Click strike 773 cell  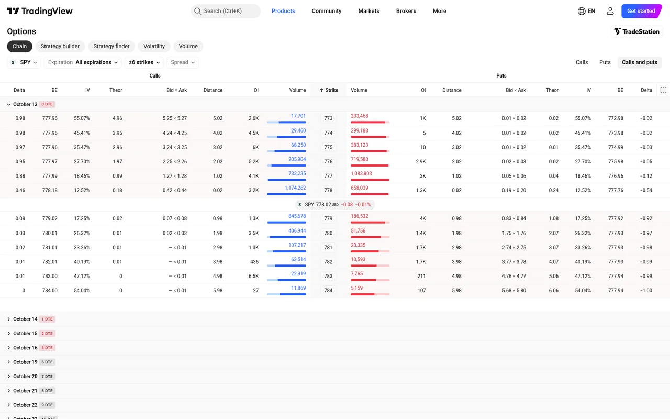(x=328, y=118)
